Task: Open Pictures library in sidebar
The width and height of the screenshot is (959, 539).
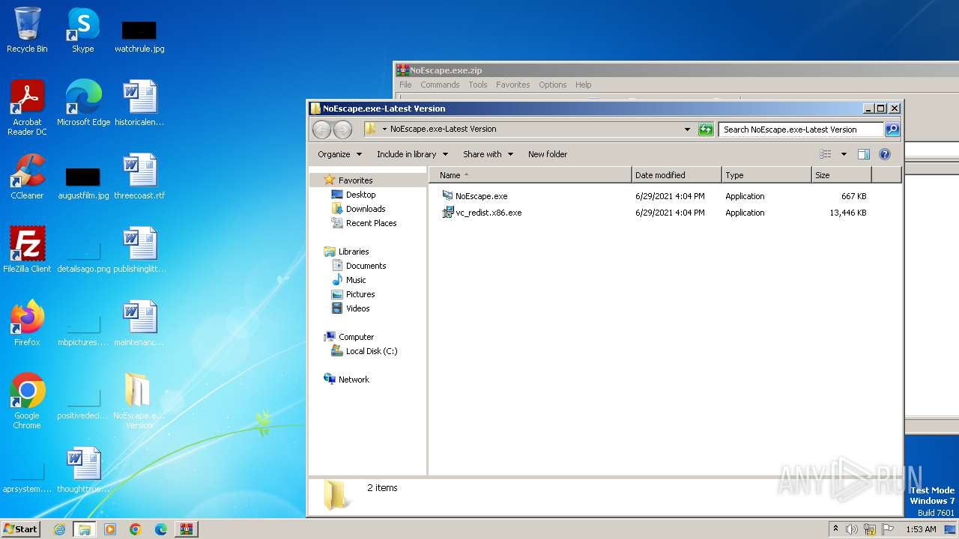Action: pos(360,294)
